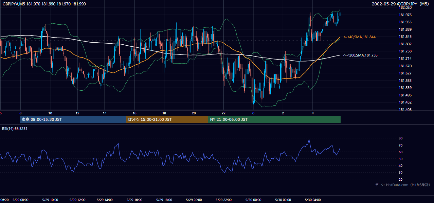Screen dimensions: 434x203
Task: Select the 40 SMA 181.844 label
Action: coord(359,37)
